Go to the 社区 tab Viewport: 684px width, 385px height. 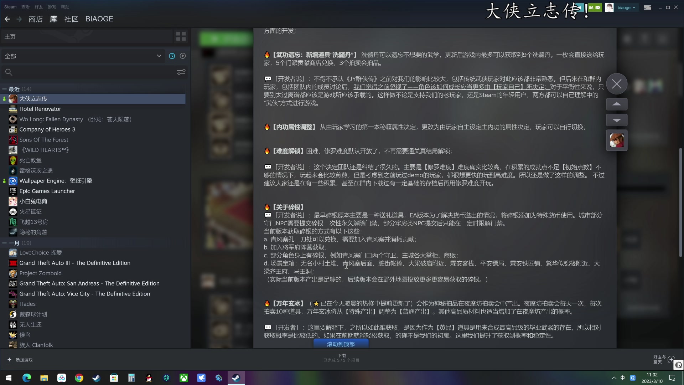point(71,19)
